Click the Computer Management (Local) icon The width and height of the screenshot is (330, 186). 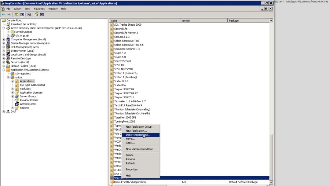point(8,39)
